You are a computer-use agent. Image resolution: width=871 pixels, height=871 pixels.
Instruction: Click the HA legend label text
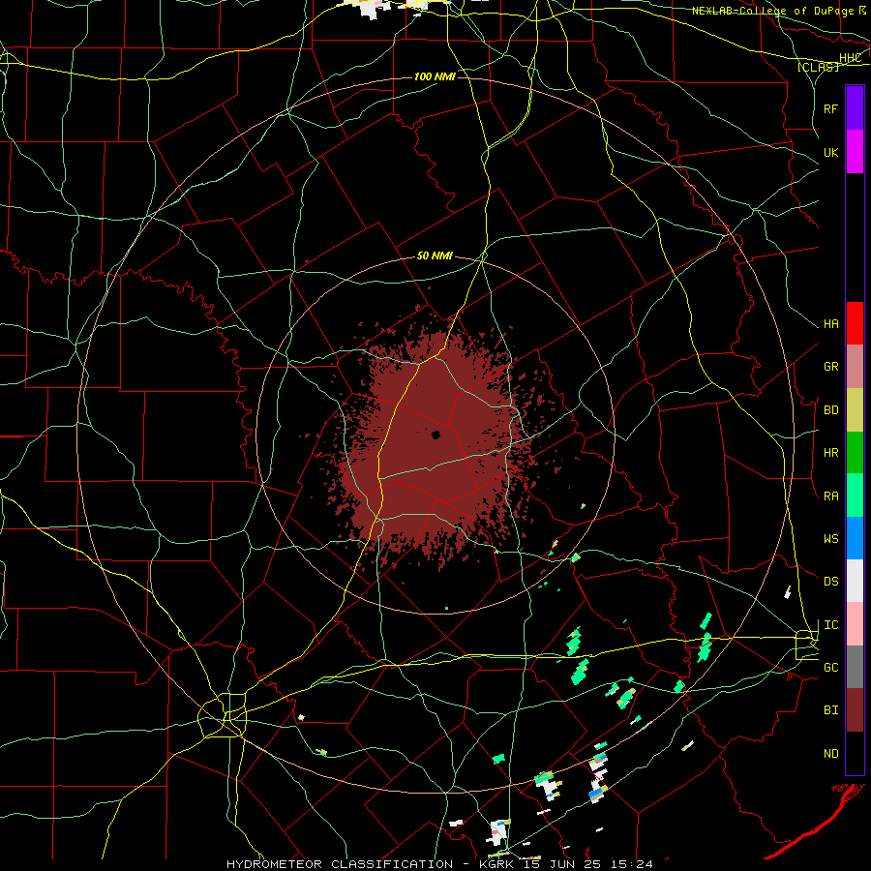point(831,324)
